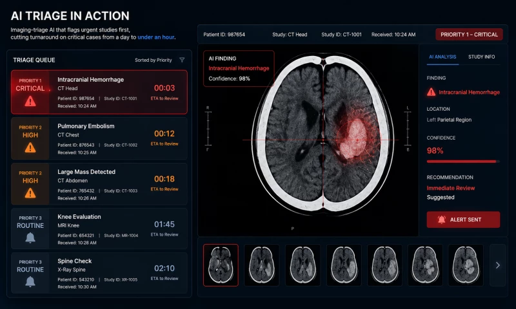Click the Triage Queue panel title

(34, 60)
